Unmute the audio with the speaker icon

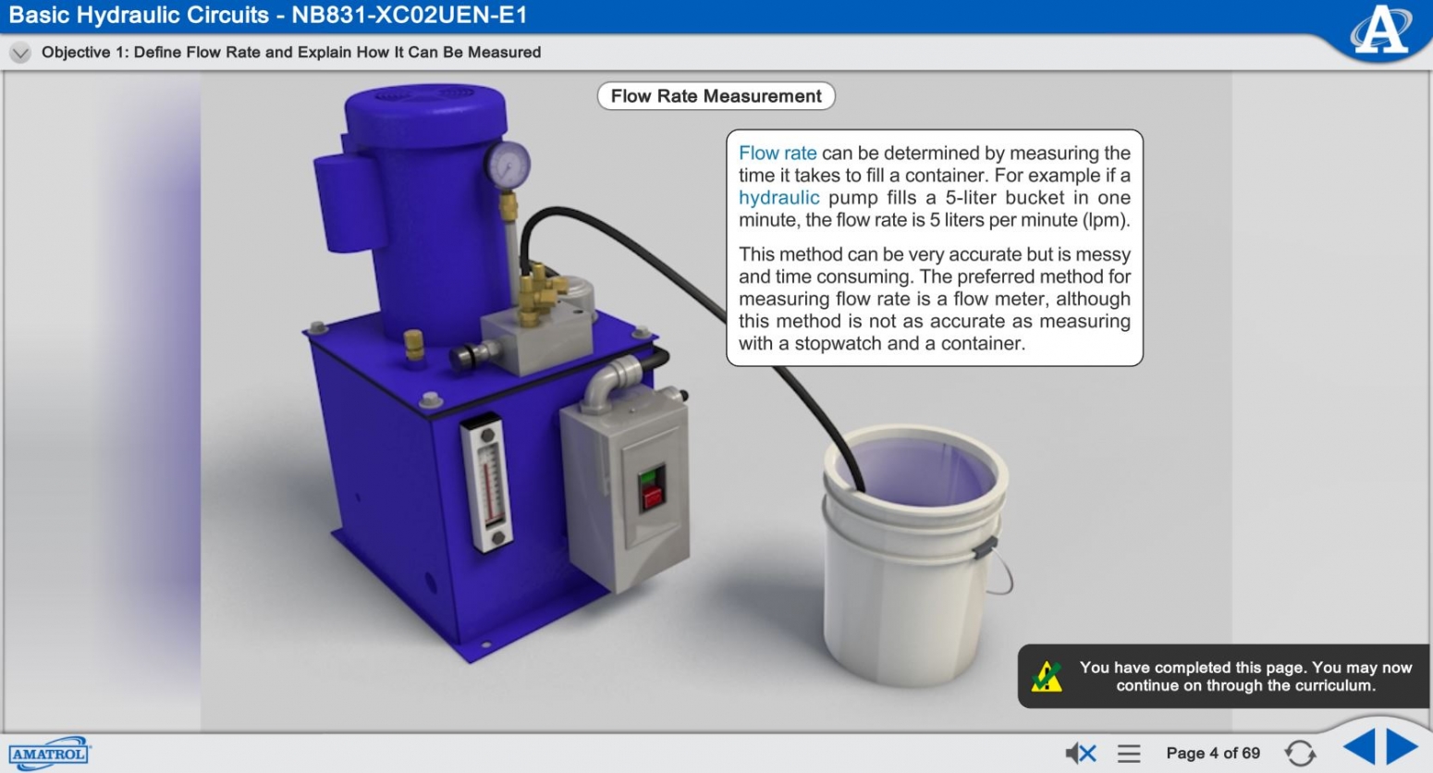tap(1080, 754)
